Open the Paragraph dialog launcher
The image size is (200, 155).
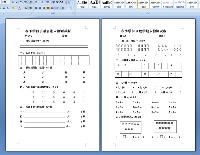(73, 13)
